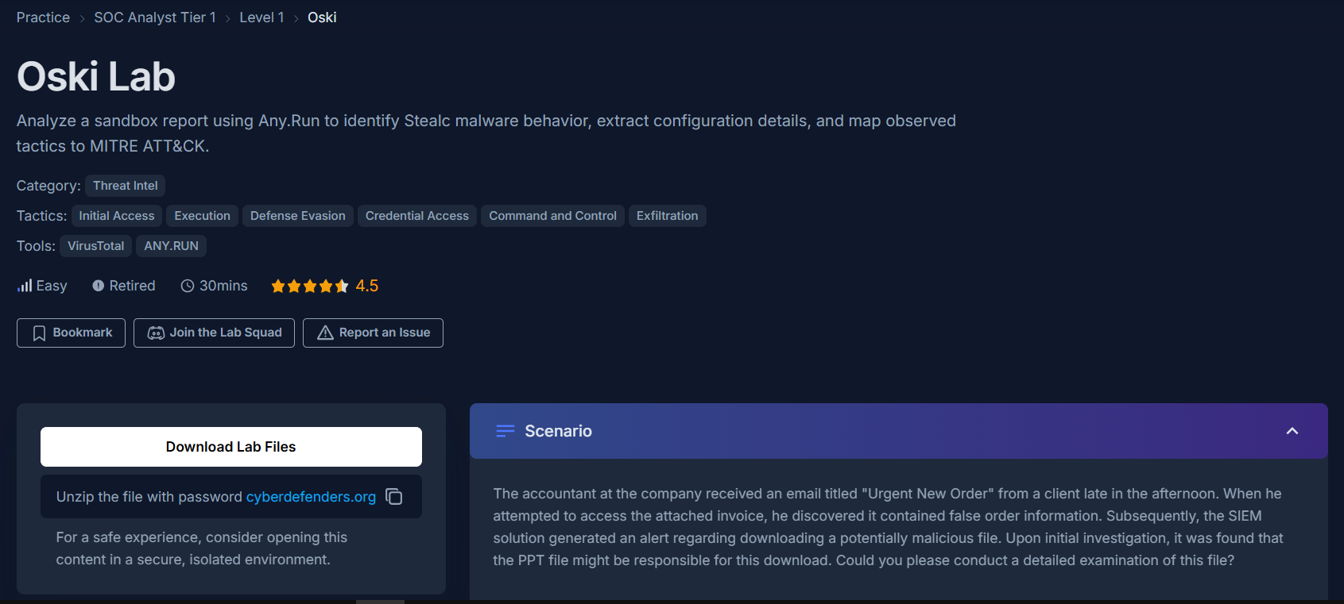Click the 30mins clock icon
Screen dimensions: 1344x604
[x=188, y=286]
